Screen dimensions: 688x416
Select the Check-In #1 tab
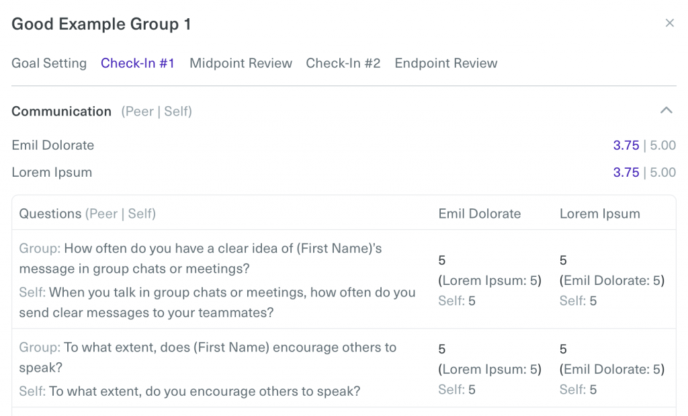138,63
